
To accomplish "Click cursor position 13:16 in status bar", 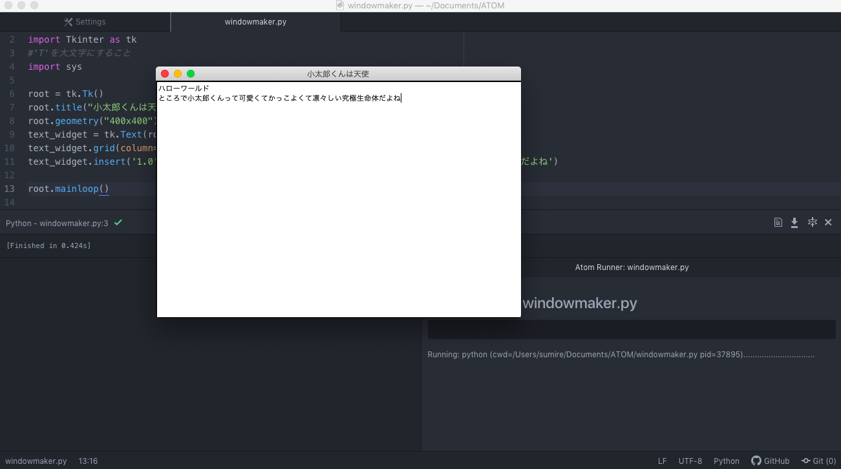I will [88, 461].
